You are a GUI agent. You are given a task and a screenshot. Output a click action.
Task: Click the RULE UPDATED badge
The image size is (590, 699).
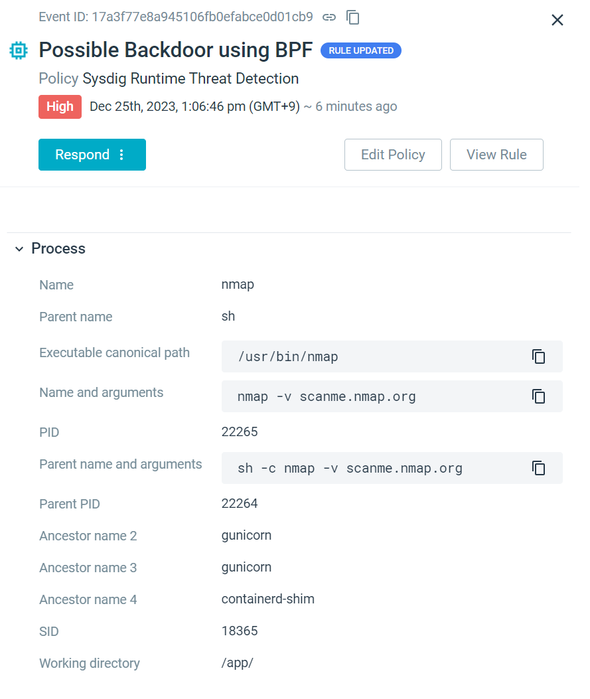pyautogui.click(x=361, y=50)
